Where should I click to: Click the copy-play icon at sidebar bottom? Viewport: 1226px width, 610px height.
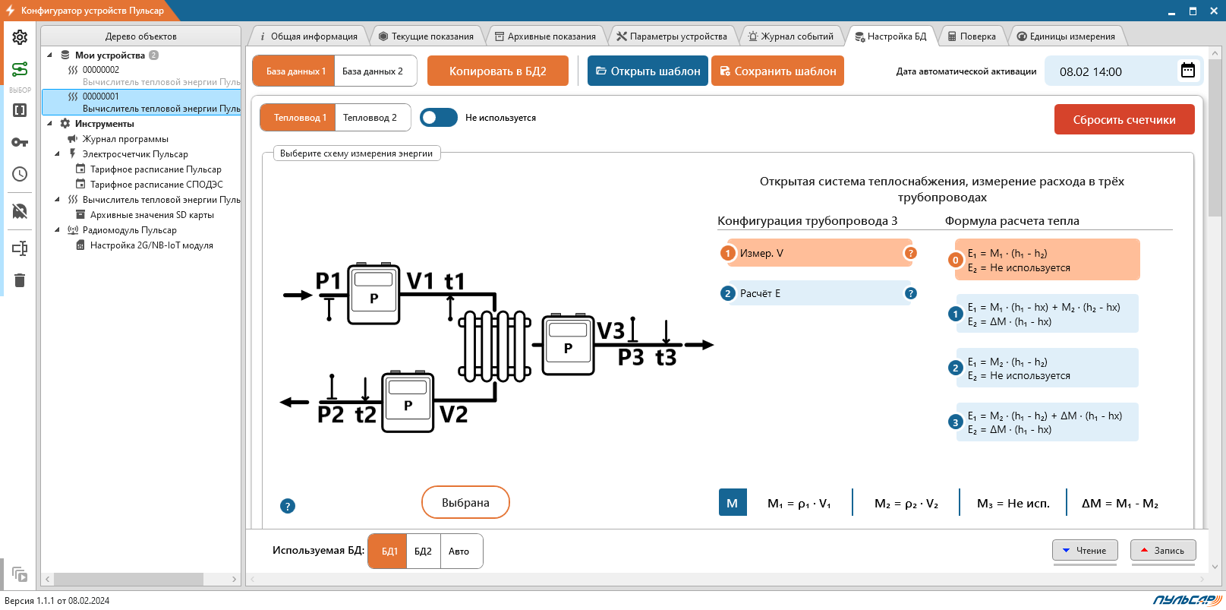(x=20, y=575)
